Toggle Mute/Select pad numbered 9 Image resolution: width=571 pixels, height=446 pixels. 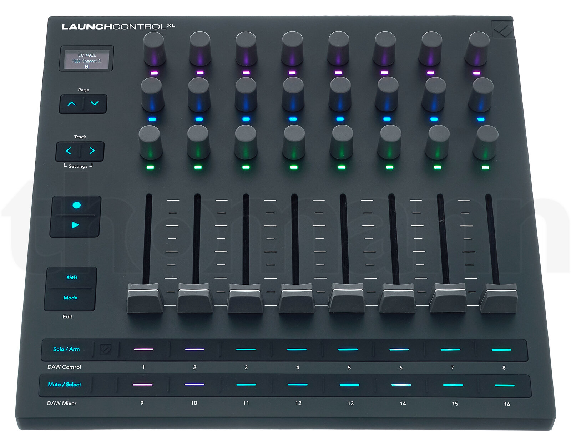[143, 385]
